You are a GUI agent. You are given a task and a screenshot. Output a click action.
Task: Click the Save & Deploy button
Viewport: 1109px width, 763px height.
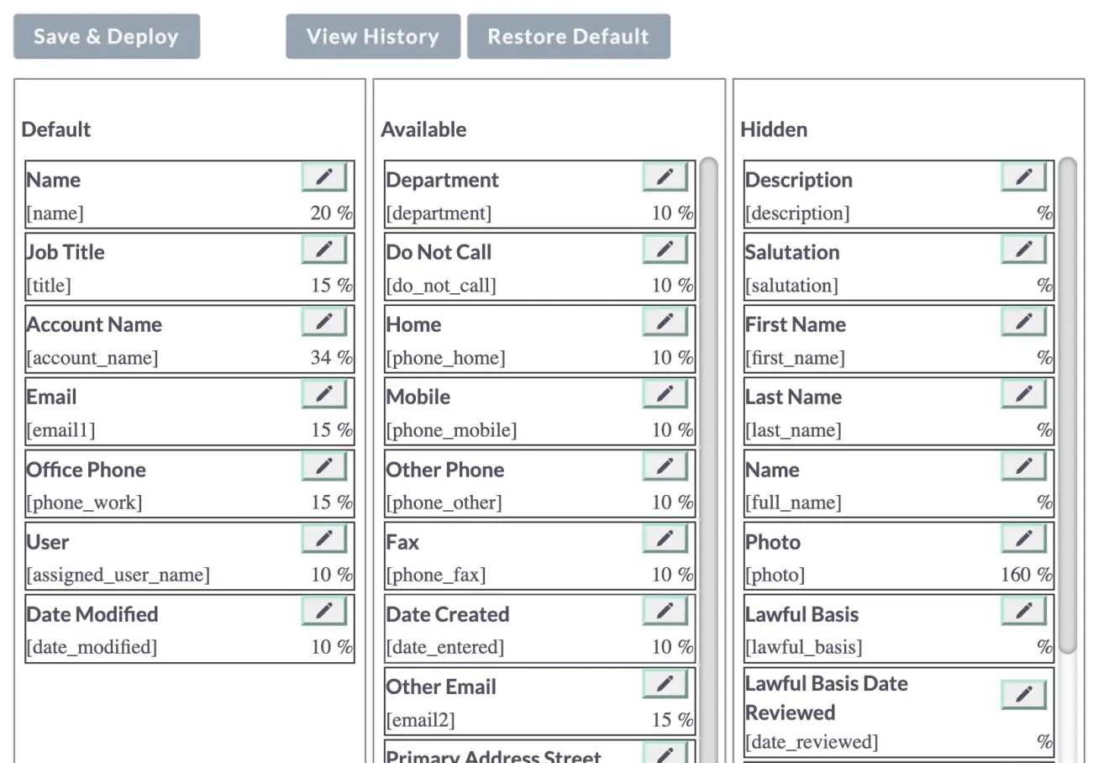click(106, 36)
